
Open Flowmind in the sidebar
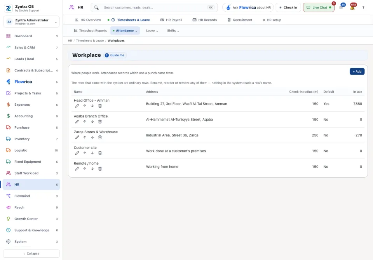point(31,196)
